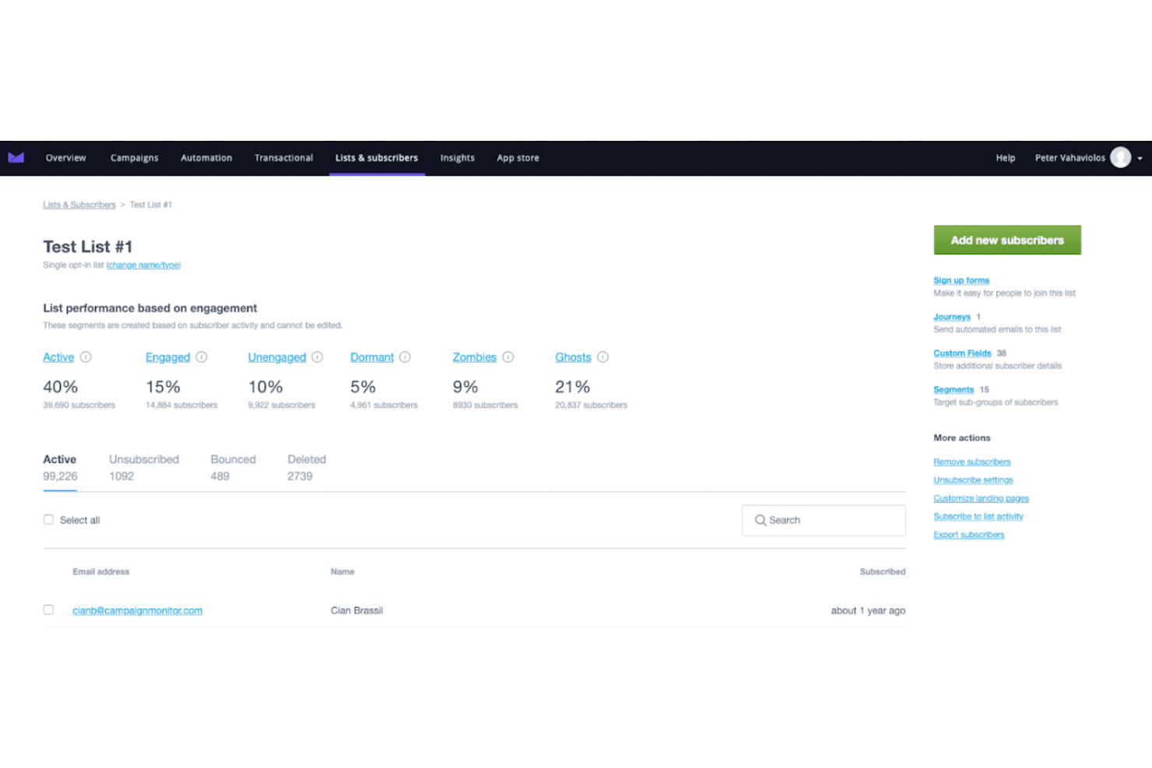Click the search magnifier icon
1152x768 pixels.
point(761,520)
